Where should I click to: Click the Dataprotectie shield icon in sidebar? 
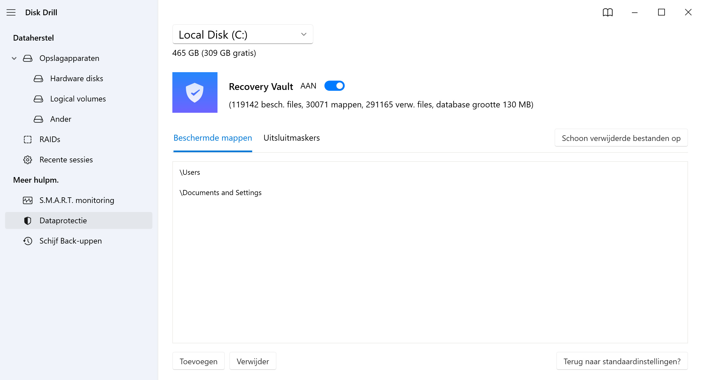point(27,220)
